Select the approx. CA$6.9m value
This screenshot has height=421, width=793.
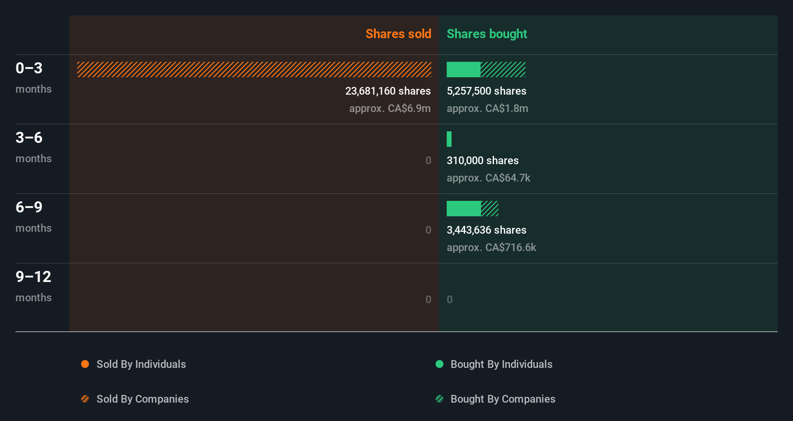click(390, 108)
